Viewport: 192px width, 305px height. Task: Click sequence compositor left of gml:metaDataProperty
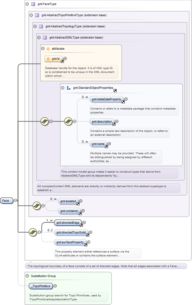tap(68, 121)
